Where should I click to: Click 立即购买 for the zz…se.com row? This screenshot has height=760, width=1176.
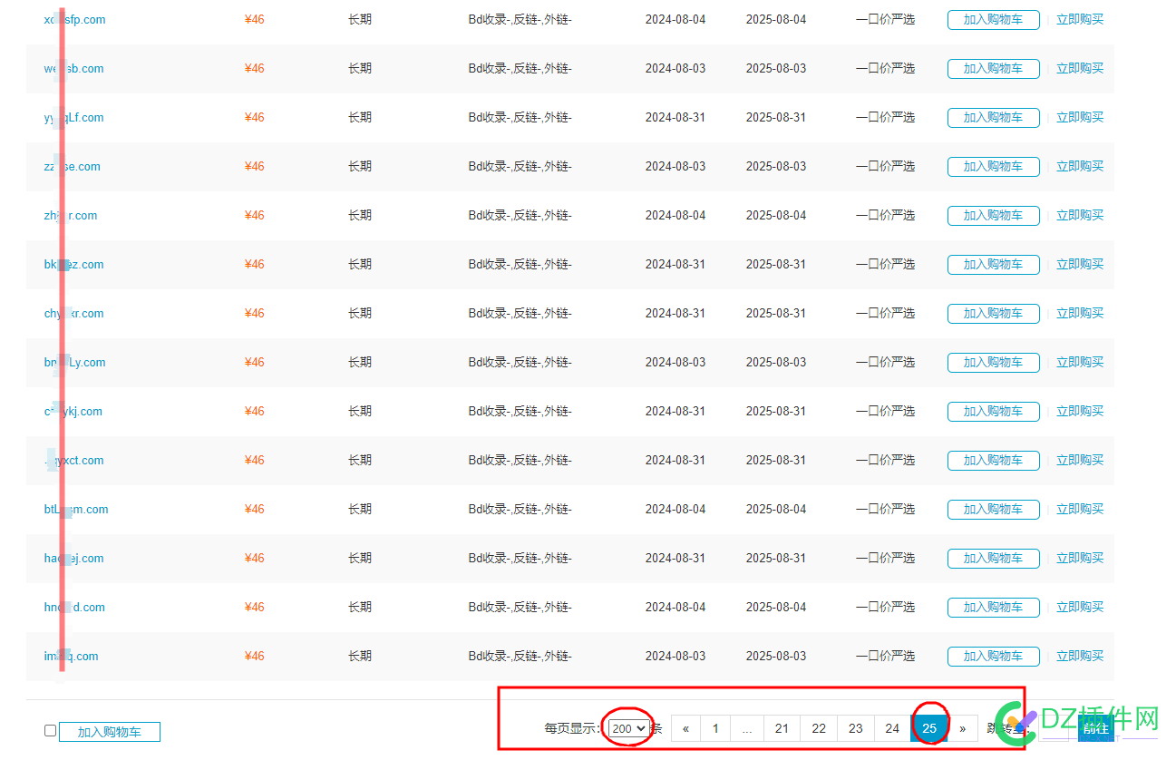(x=1080, y=166)
